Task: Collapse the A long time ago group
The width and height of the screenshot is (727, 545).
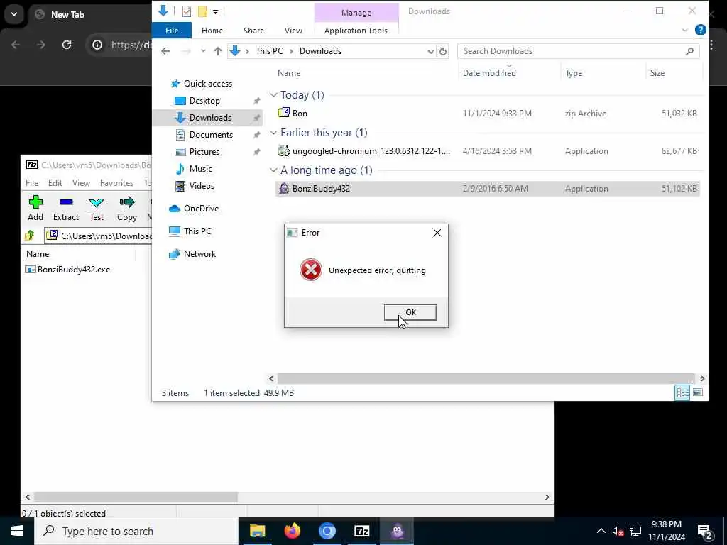Action: point(273,170)
